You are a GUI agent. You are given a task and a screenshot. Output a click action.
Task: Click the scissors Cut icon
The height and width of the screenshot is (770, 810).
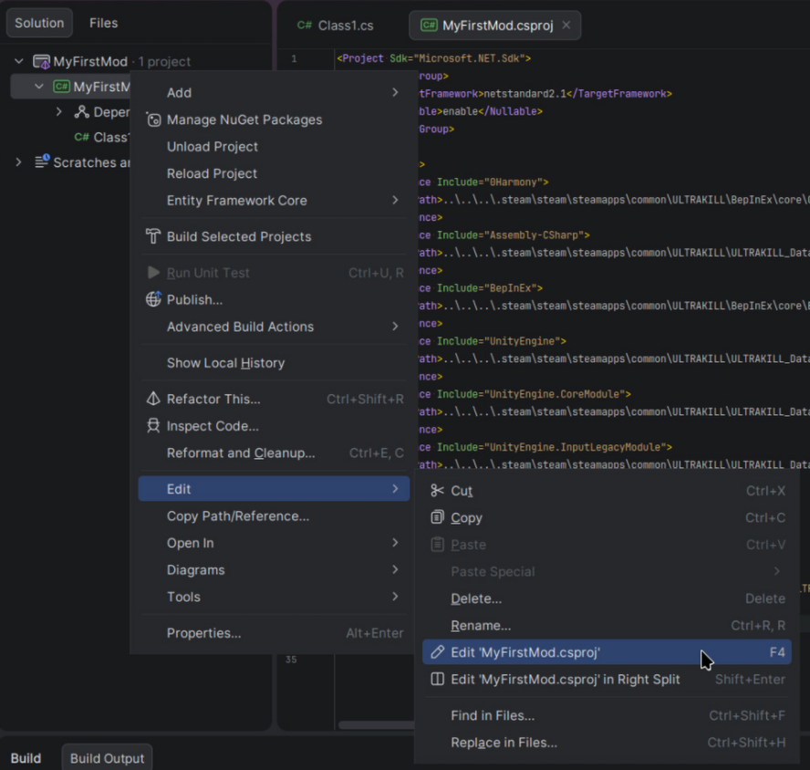pyautogui.click(x=438, y=491)
